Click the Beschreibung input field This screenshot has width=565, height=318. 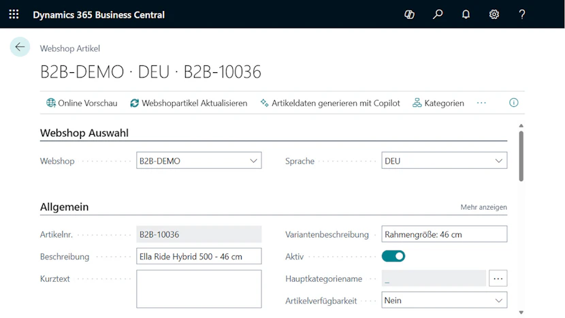coord(199,256)
